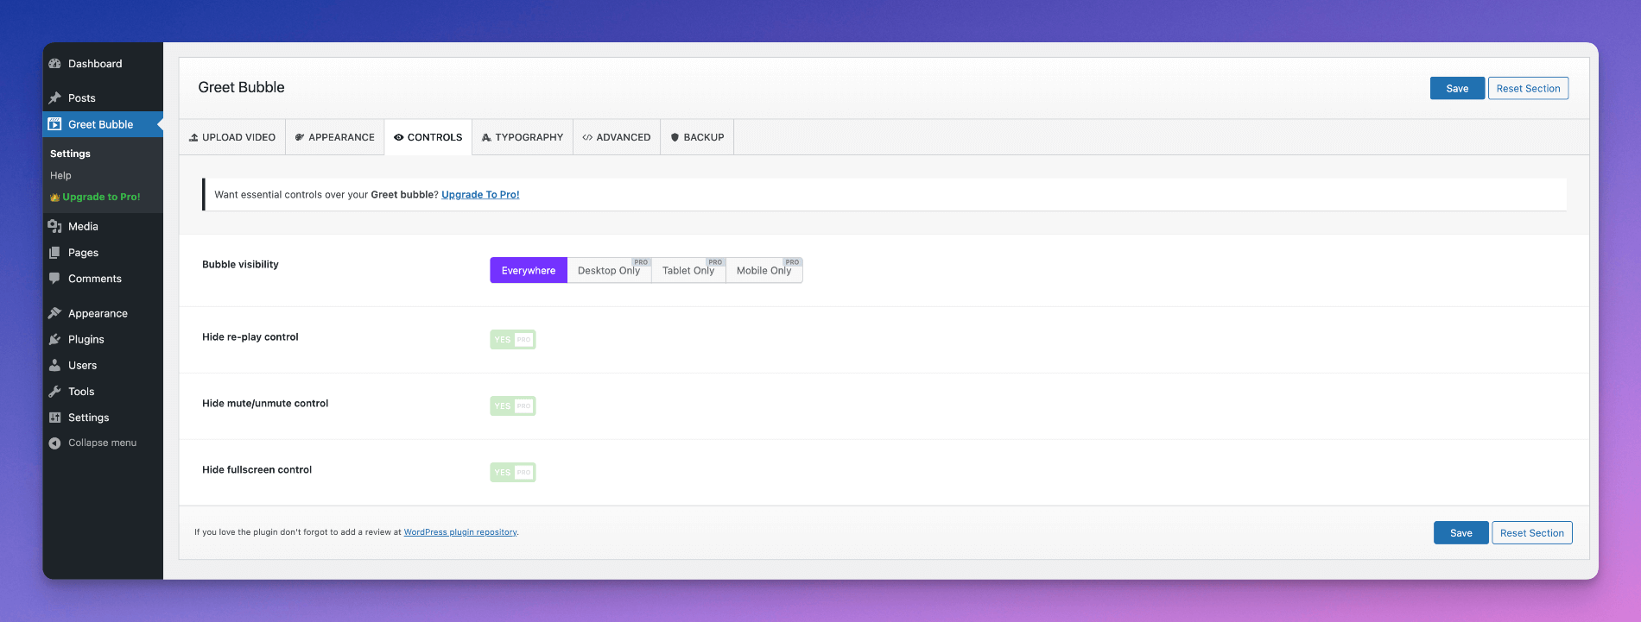This screenshot has width=1641, height=622.
Task: Open the Backup tab
Action: point(697,137)
